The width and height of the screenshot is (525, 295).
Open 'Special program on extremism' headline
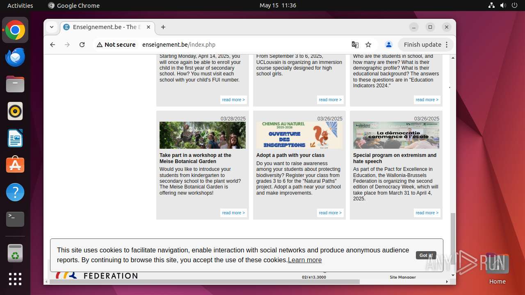point(395,158)
